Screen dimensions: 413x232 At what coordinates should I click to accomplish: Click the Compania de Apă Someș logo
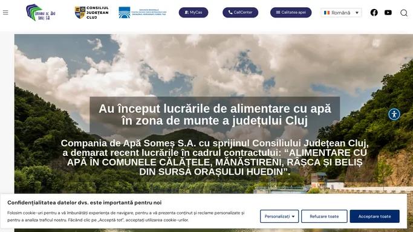[41, 12]
